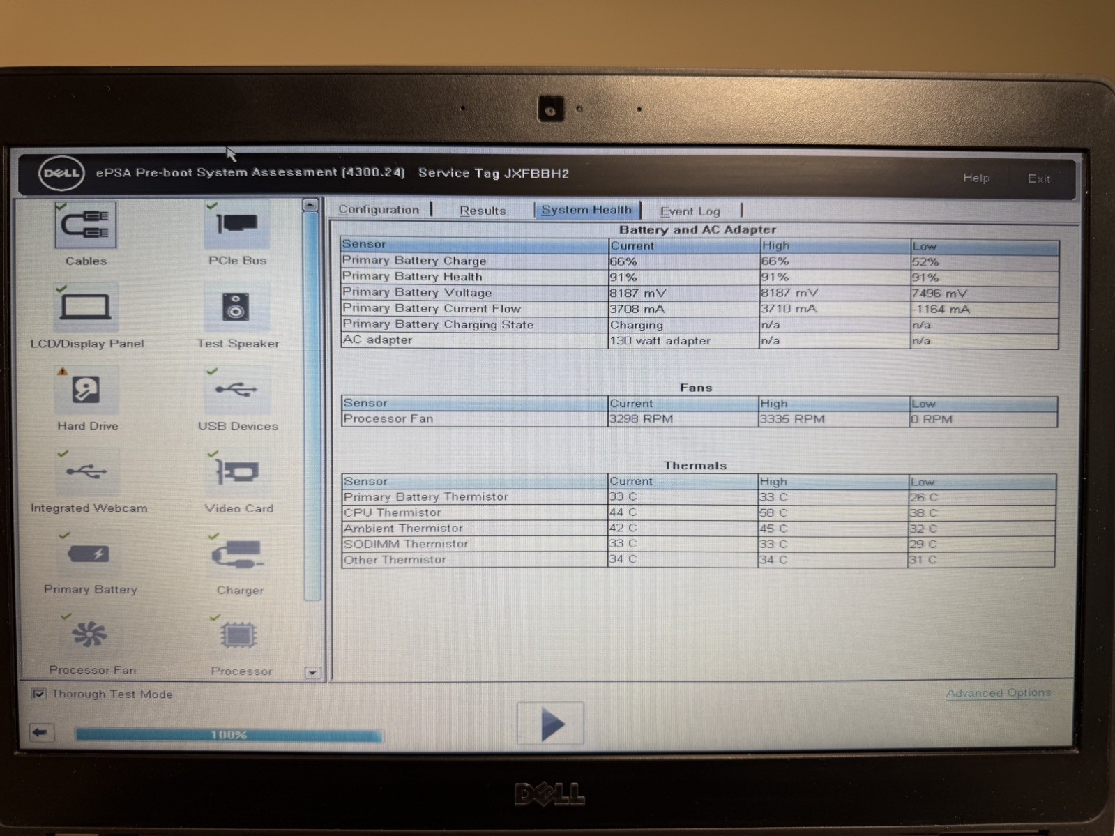Click the Thermals section heading
Viewport: 1115px width, 836px height.
(695, 465)
